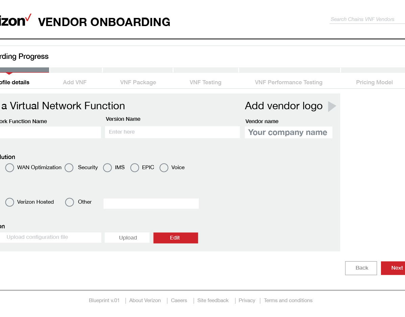Click the Upload button
The width and height of the screenshot is (405, 317).
tap(127, 238)
